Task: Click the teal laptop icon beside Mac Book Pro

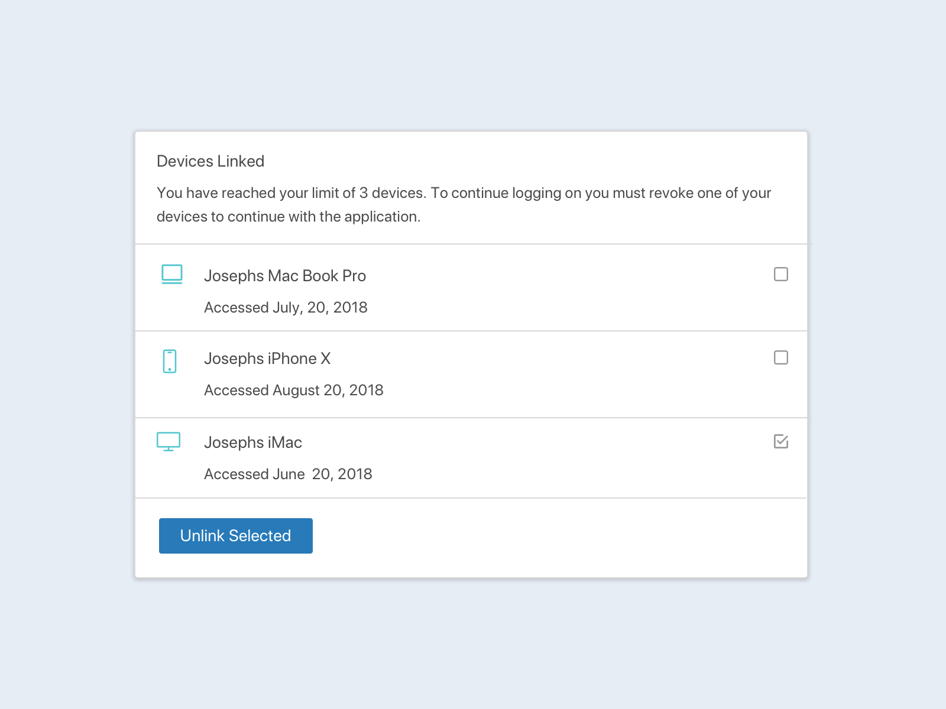Action: coord(171,274)
